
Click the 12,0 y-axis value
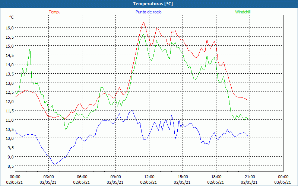[10, 102]
